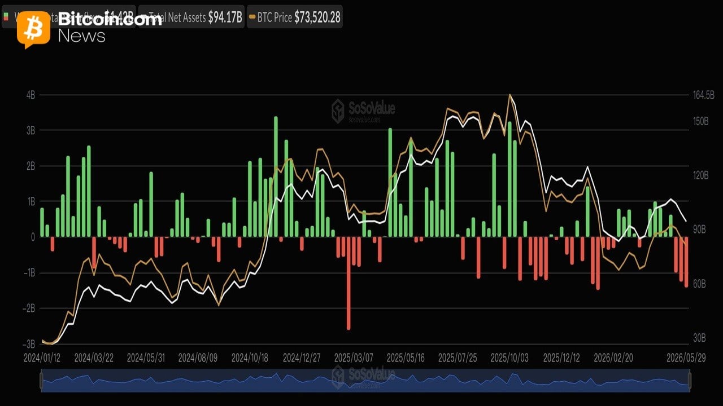Click the 2025/03/07 date label
This screenshot has width=723, height=406.
pos(353,358)
